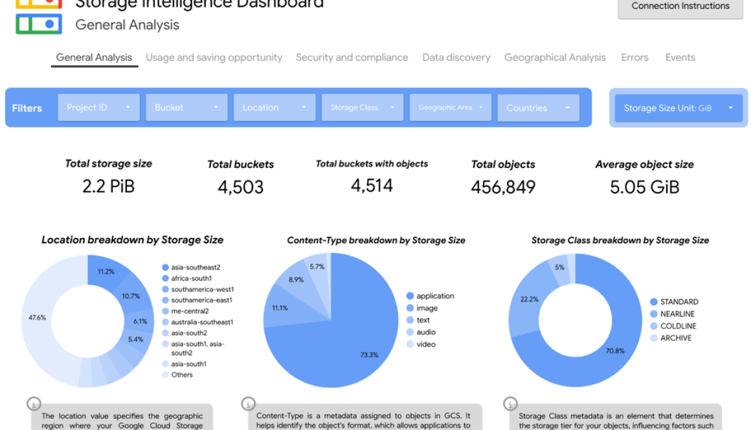Viewport: 751px width, 430px height.
Task: Expand the Countries filter
Action: pos(538,107)
